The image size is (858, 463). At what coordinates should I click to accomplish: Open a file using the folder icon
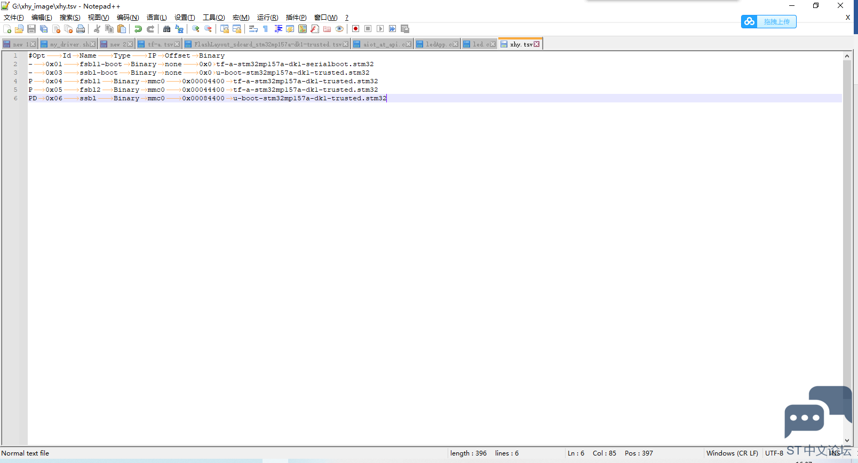coord(19,29)
